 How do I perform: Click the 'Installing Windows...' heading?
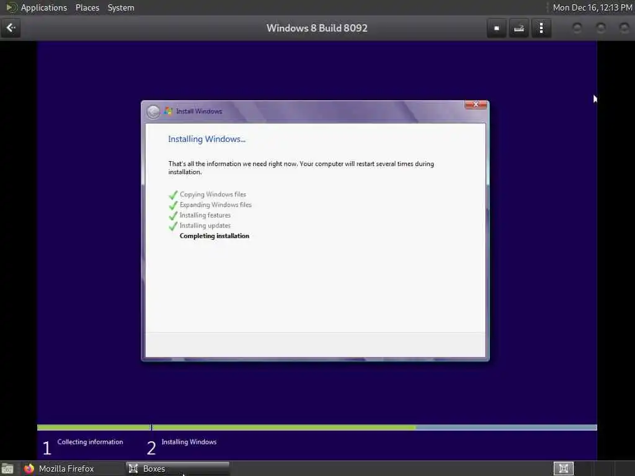click(206, 139)
